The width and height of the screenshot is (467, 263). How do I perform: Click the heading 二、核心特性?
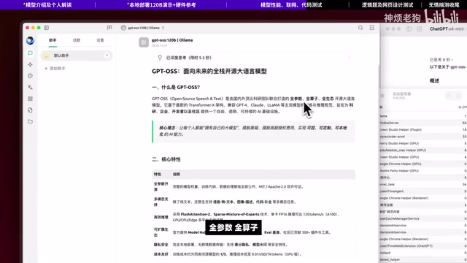pos(166,159)
